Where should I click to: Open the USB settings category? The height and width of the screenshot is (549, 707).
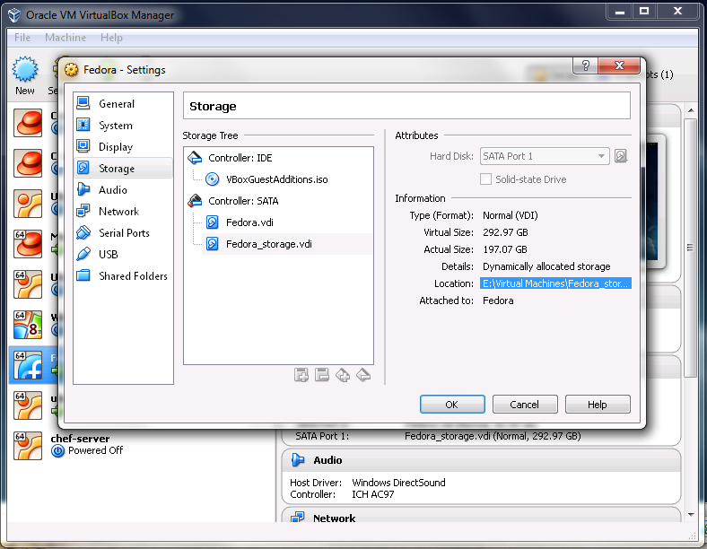pos(123,254)
